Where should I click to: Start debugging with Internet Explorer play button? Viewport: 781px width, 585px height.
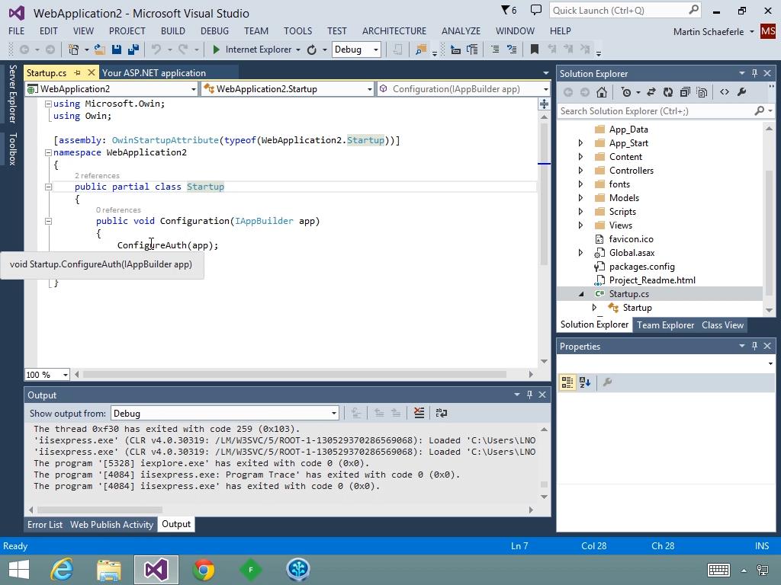(x=216, y=50)
